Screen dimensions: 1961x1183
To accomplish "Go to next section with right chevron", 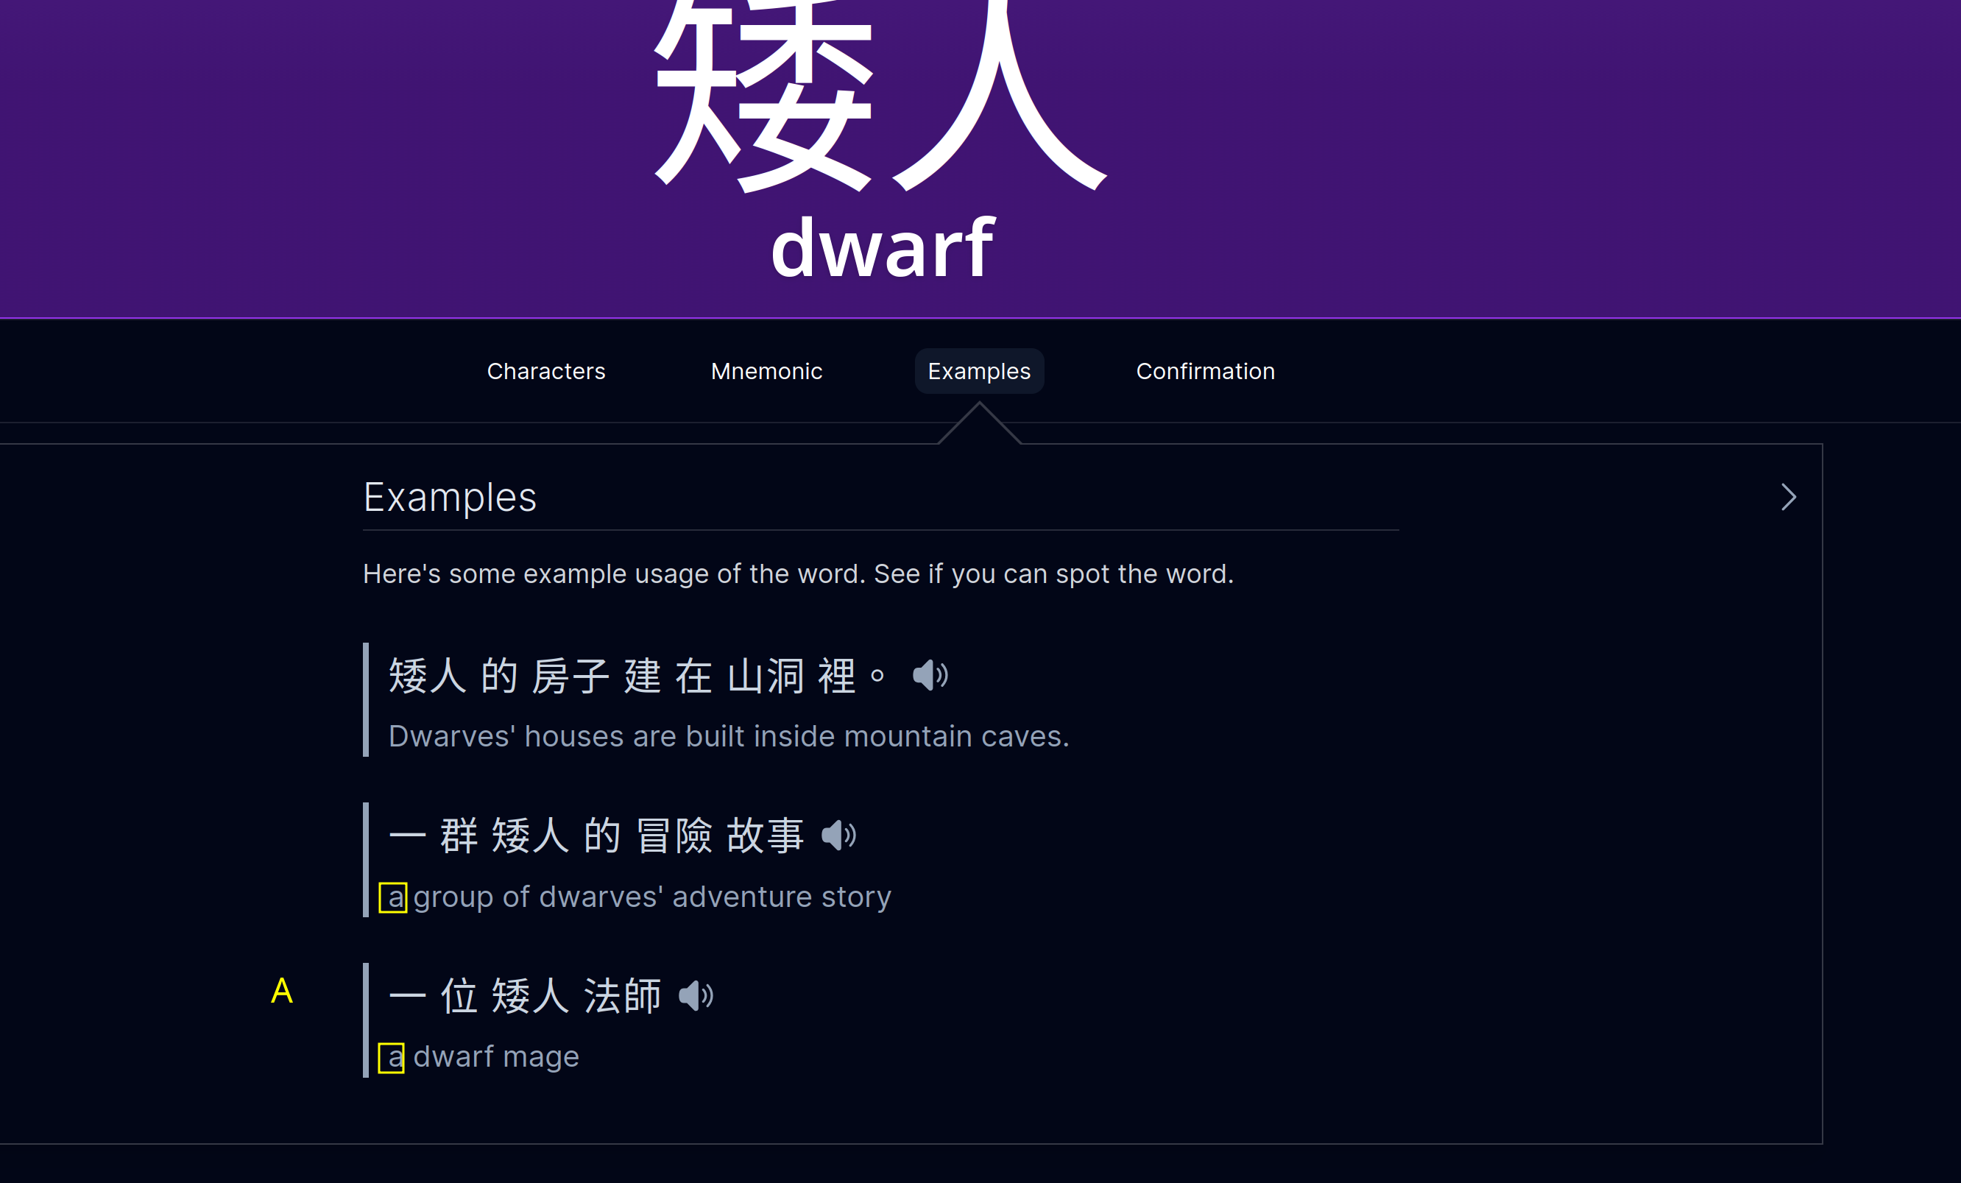I will 1787,497.
